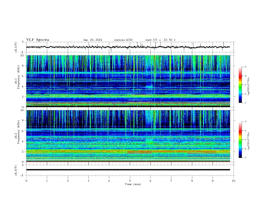Click the ch.2 color scale bar

240,140
